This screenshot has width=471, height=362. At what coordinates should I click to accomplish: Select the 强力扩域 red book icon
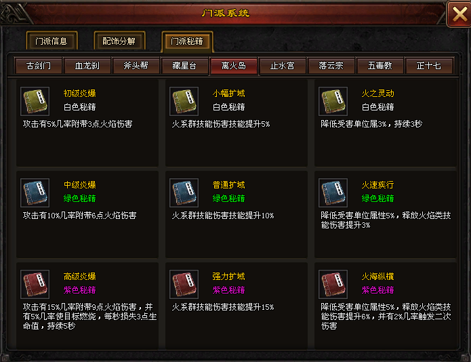point(184,284)
